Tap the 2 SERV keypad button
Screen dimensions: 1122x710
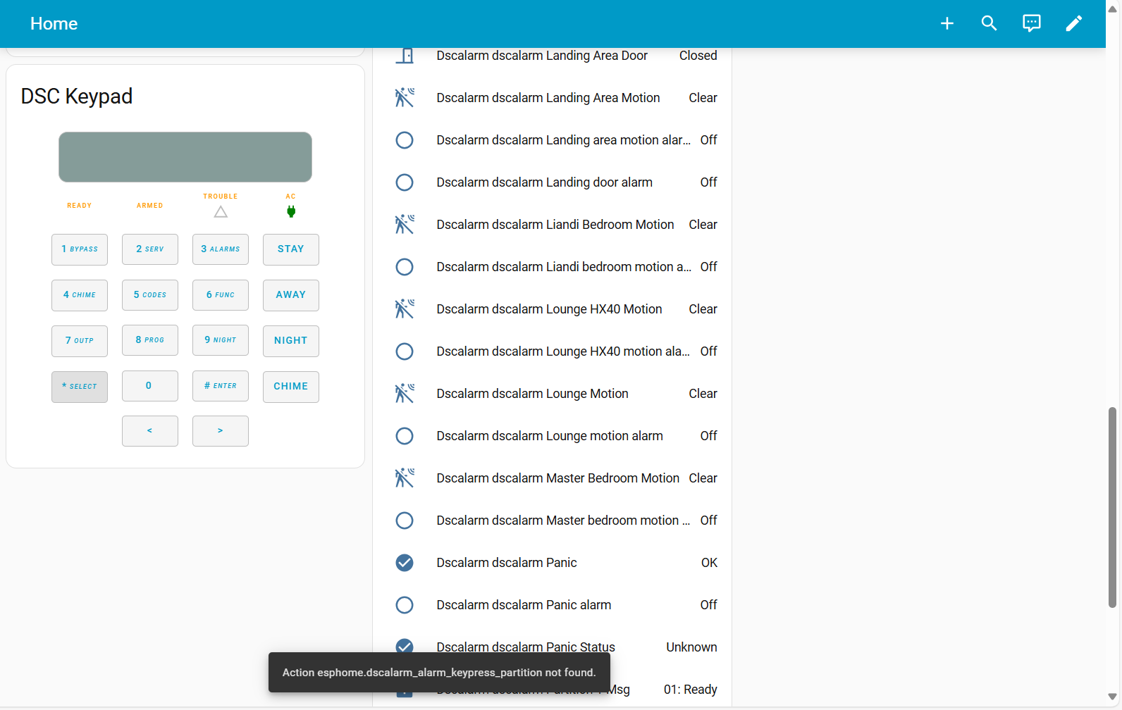[x=150, y=249]
